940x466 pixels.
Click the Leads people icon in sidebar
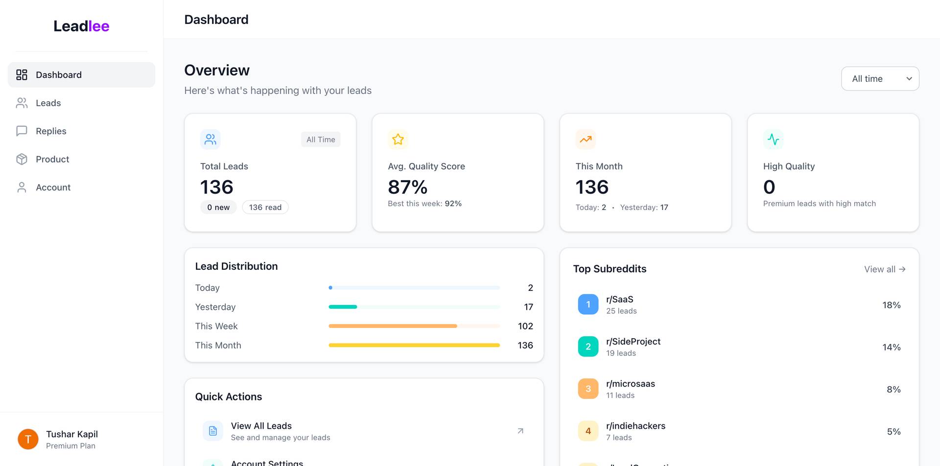[x=22, y=103]
